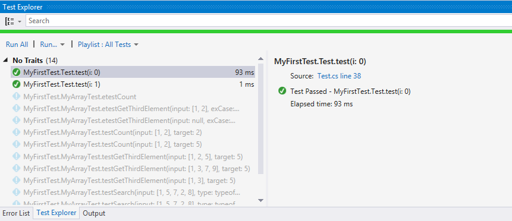512x221 pixels.
Task: Open the group-by icon button
Action: point(10,21)
